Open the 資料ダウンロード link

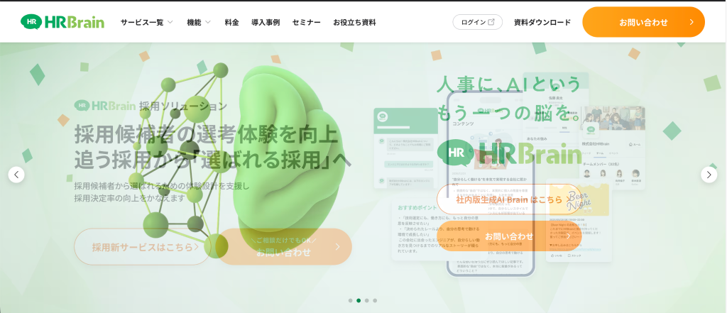tap(542, 22)
